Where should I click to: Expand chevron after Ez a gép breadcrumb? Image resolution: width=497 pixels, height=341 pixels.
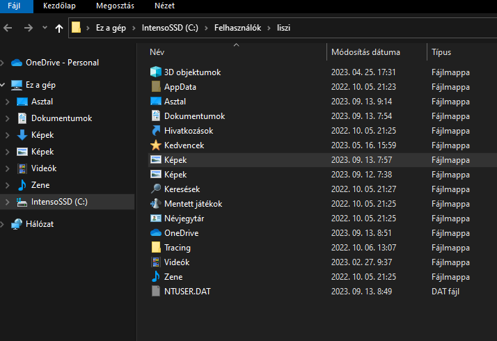tap(134, 29)
